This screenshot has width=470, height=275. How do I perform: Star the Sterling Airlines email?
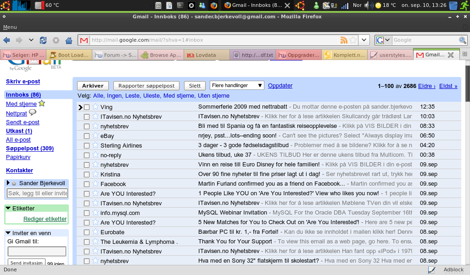click(95, 145)
